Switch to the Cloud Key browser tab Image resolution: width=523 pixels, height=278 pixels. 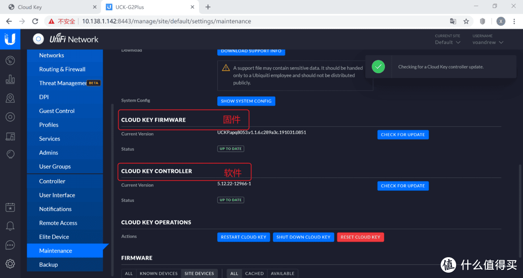50,7
